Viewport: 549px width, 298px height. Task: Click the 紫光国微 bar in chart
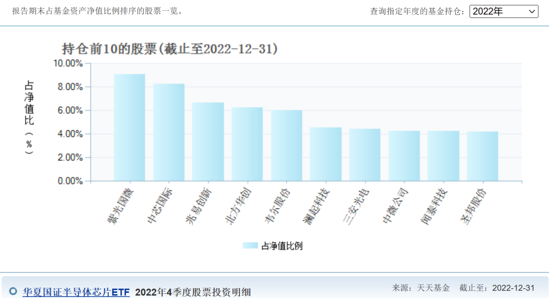(130, 128)
